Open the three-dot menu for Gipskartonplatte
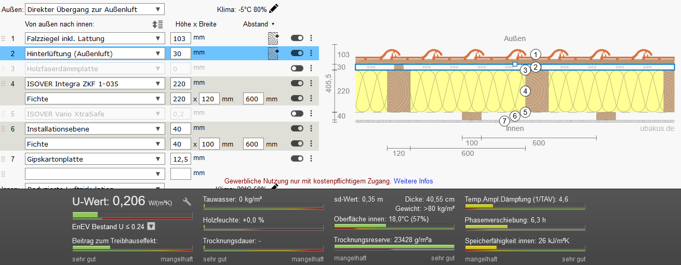The width and height of the screenshot is (681, 265). click(x=311, y=159)
